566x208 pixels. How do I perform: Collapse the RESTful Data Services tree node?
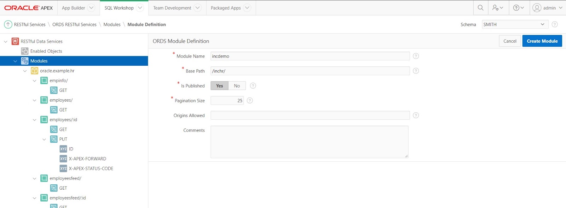pyautogui.click(x=6, y=42)
